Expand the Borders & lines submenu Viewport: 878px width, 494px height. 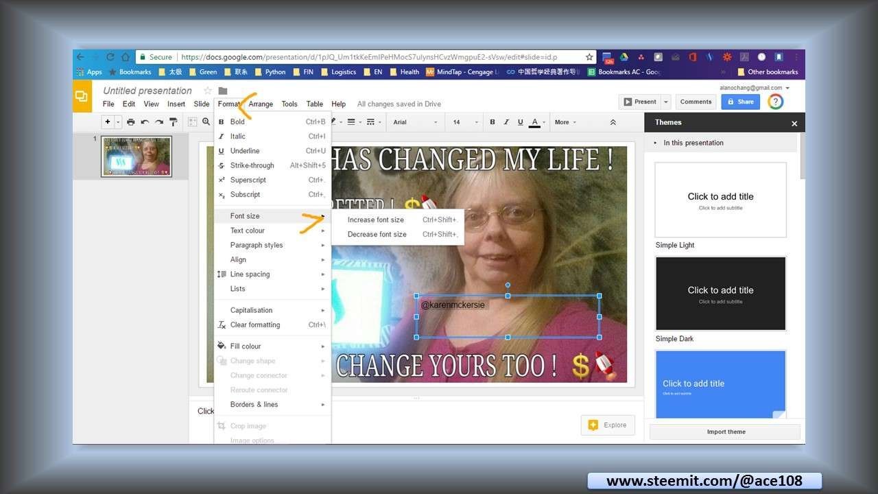tap(272, 404)
